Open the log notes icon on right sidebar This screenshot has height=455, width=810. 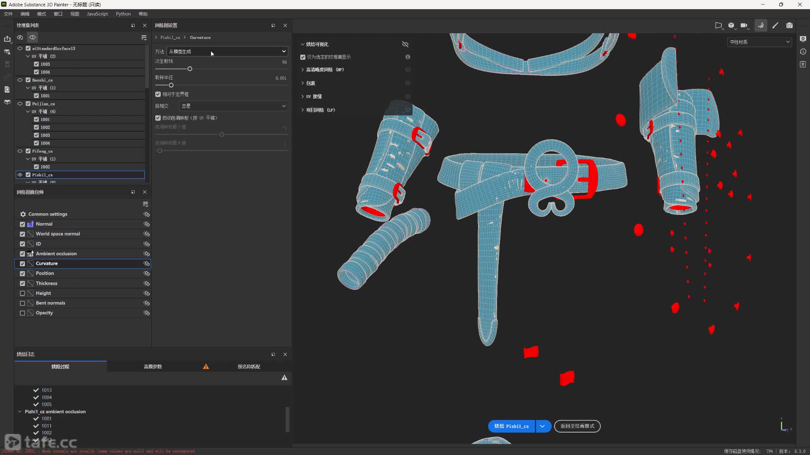point(803,64)
